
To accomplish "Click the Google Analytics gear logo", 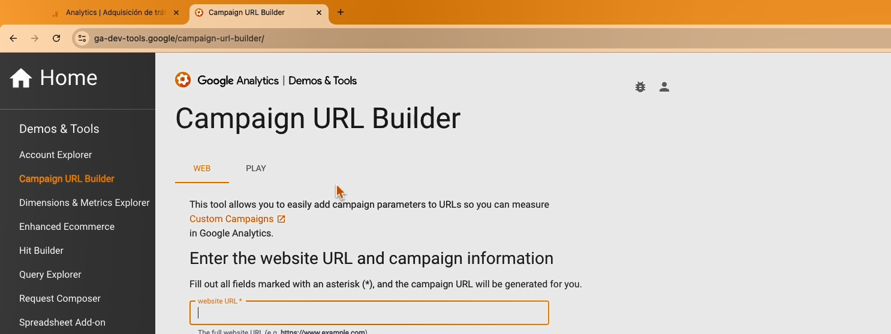I will coord(183,80).
